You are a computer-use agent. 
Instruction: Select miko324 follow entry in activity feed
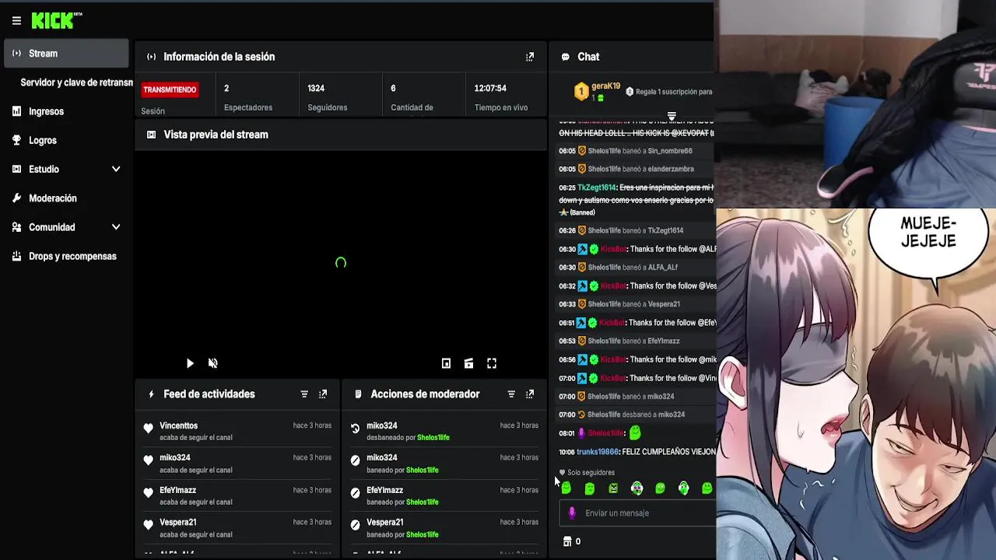[237, 464]
